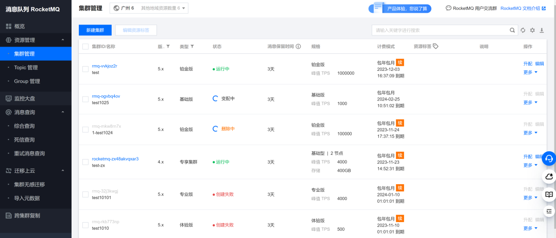Open table column settings gear
This screenshot has width=556, height=238.
[532, 30]
